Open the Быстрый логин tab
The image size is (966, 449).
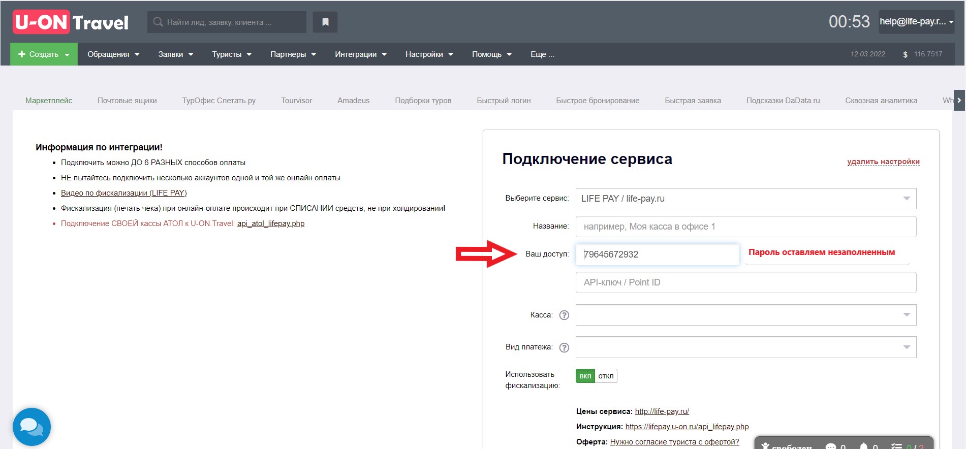click(504, 101)
